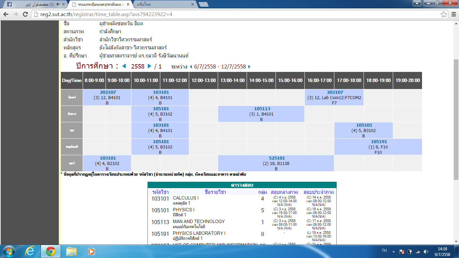The width and height of the screenshot is (459, 258).
Task: Click the address bar URL field
Action: (x=235, y=14)
